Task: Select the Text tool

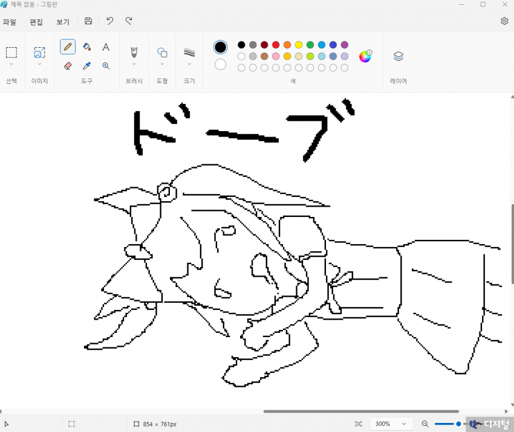Action: click(x=106, y=47)
